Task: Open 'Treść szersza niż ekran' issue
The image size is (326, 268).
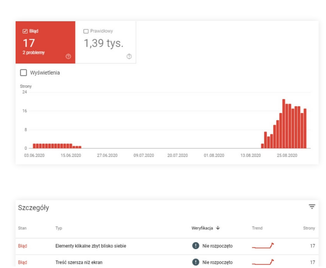Action: click(79, 263)
